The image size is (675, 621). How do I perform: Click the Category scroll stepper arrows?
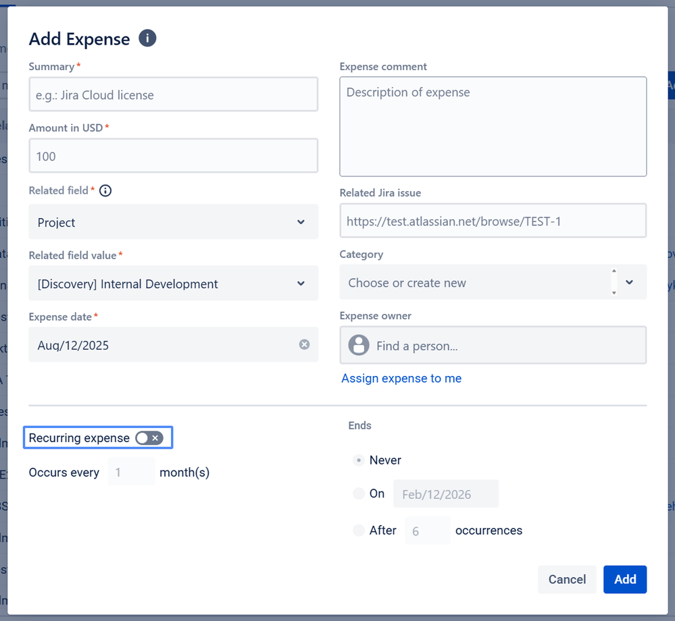pyautogui.click(x=614, y=282)
